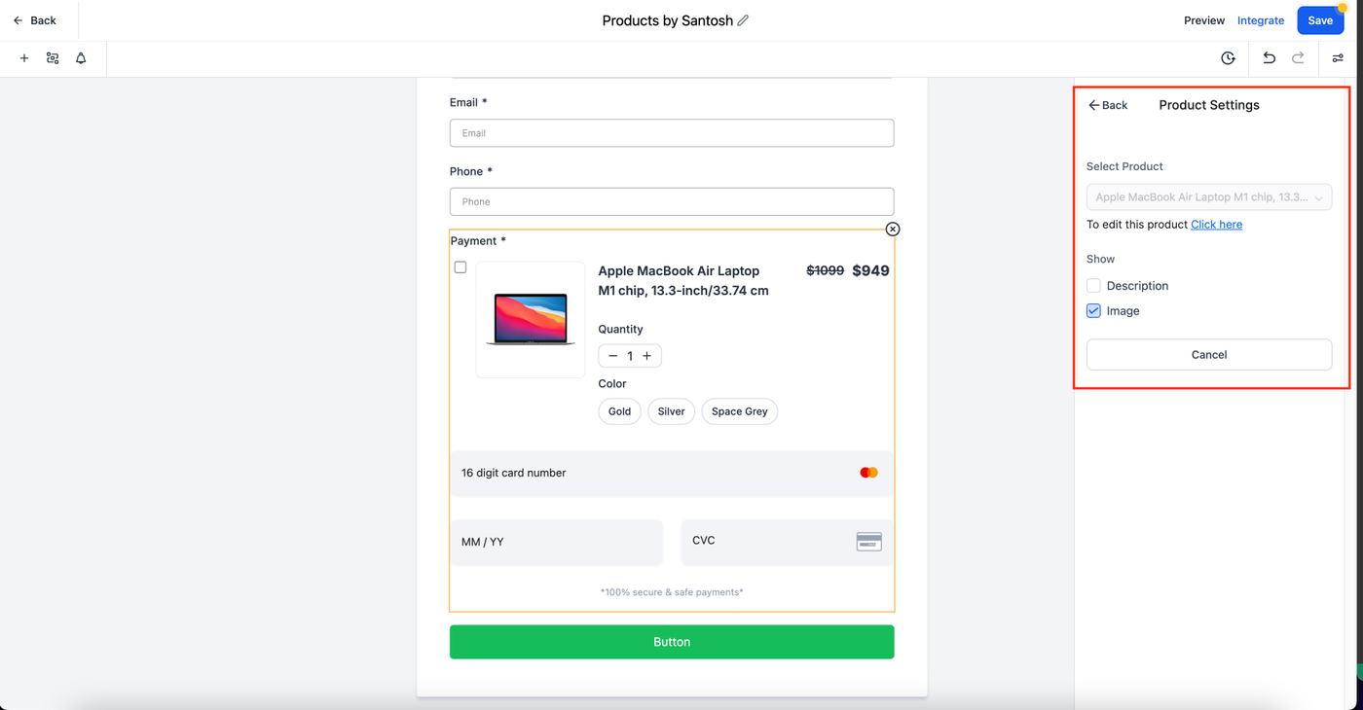Click the pencil icon to rename form
Image resolution: width=1363 pixels, height=710 pixels.
point(744,20)
